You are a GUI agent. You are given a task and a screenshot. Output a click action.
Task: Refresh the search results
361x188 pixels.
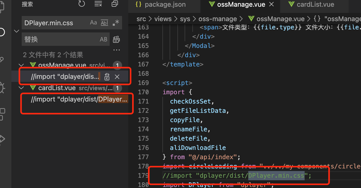coord(81,4)
